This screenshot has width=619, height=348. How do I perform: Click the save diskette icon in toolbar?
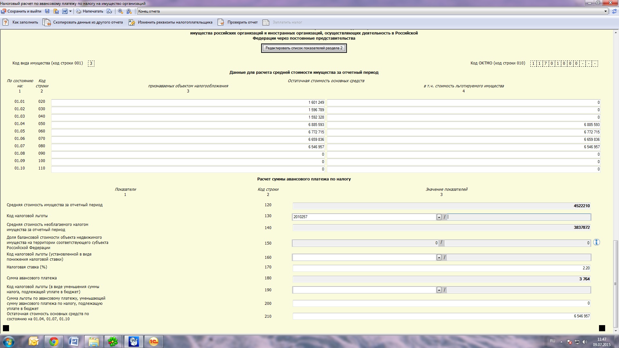pos(47,11)
